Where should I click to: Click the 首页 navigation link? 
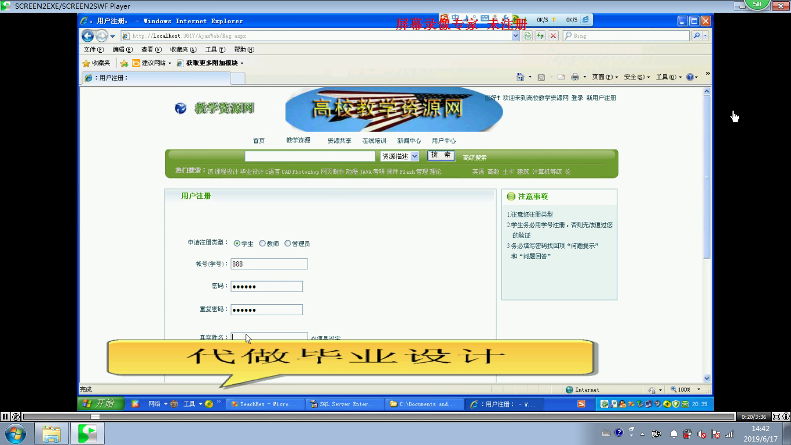click(x=259, y=141)
